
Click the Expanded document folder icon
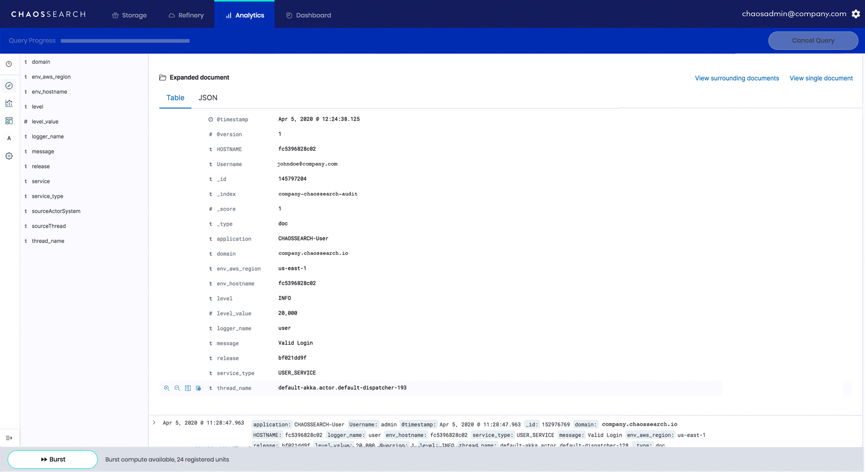pos(163,77)
